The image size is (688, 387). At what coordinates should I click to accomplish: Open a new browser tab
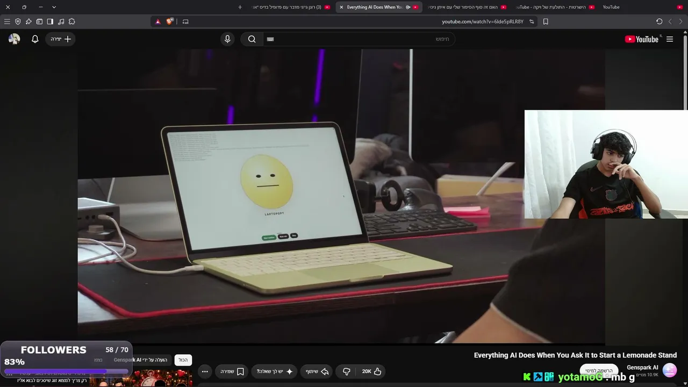pyautogui.click(x=240, y=7)
